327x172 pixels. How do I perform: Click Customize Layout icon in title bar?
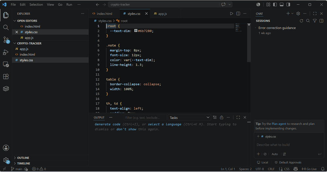[268, 4]
